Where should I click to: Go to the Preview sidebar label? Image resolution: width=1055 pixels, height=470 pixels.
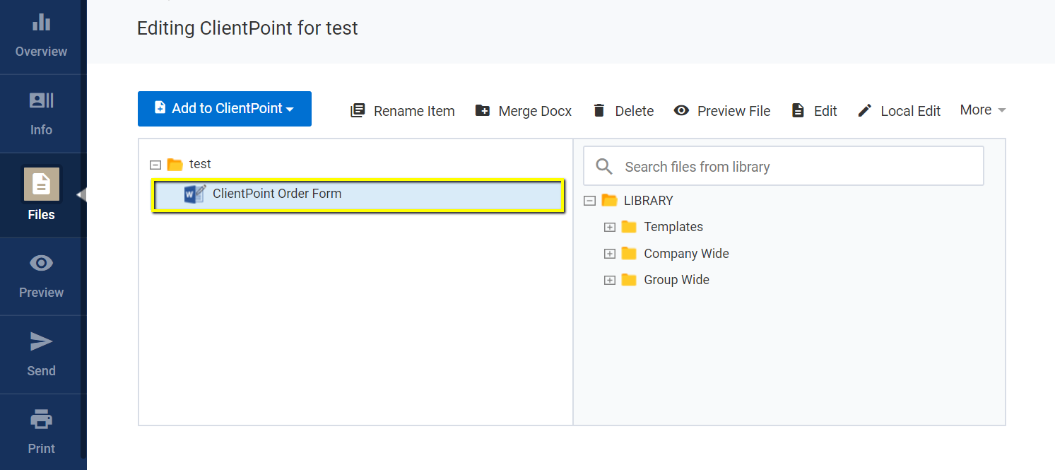coord(42,293)
